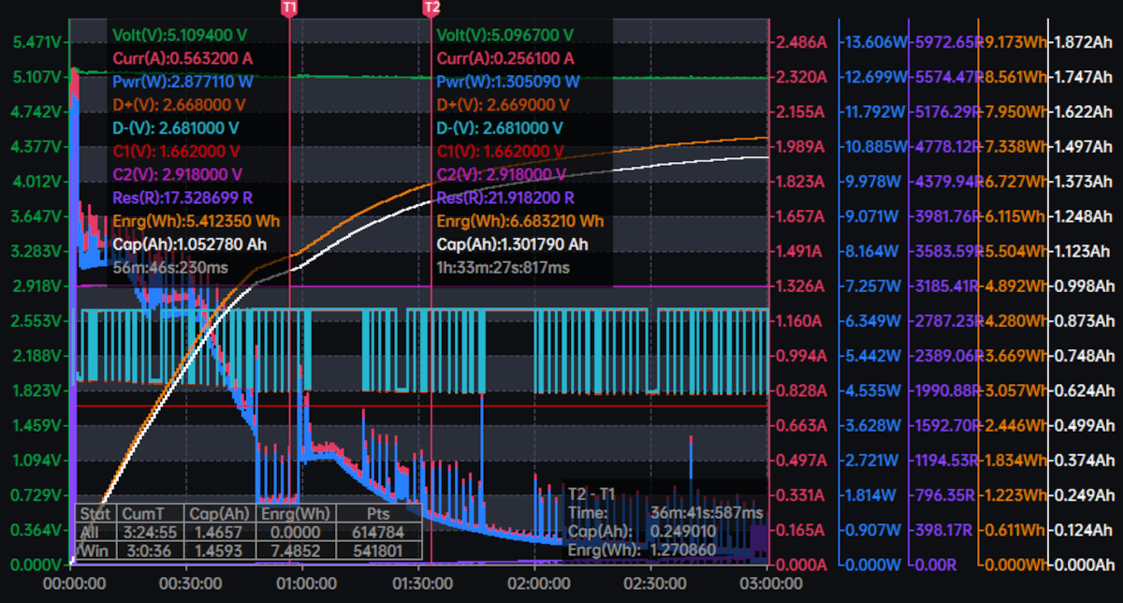The width and height of the screenshot is (1123, 603).
Task: Click T1 power readout 2.877110 W
Action: (182, 81)
